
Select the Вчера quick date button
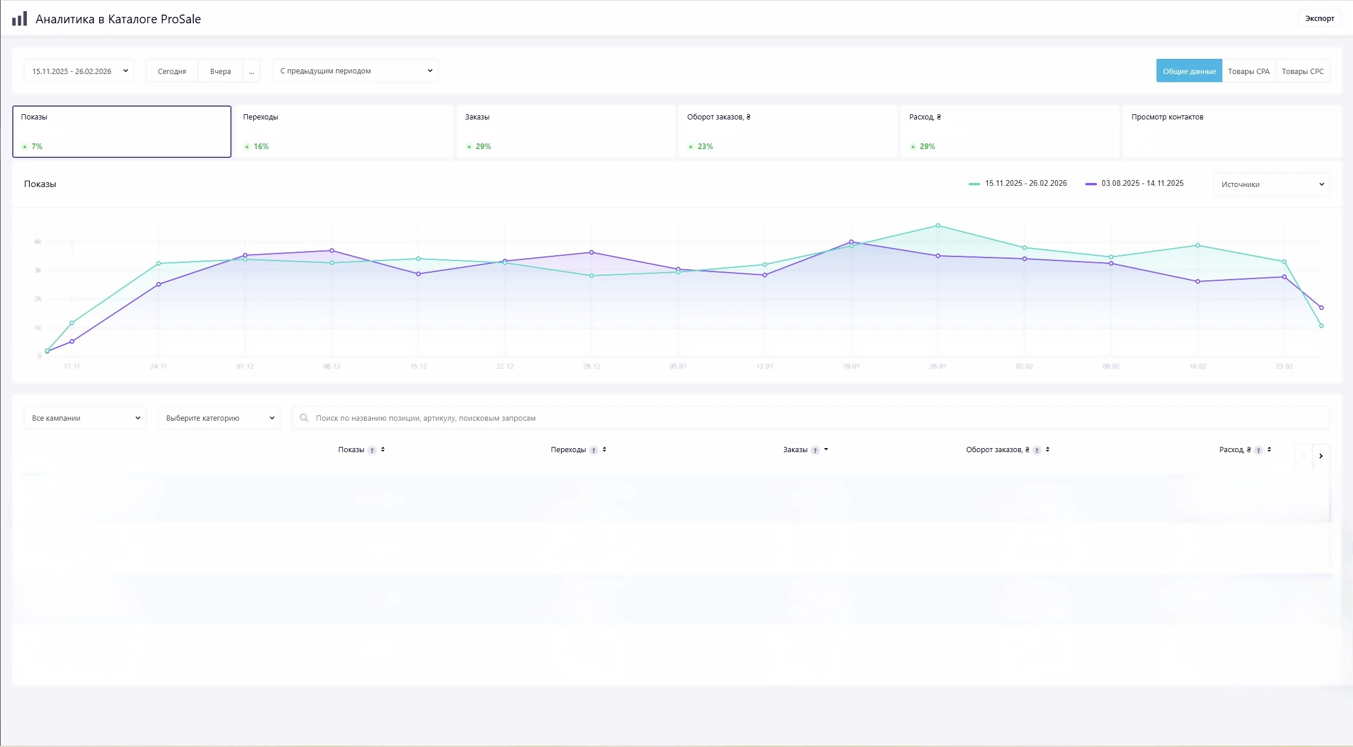[x=220, y=71]
